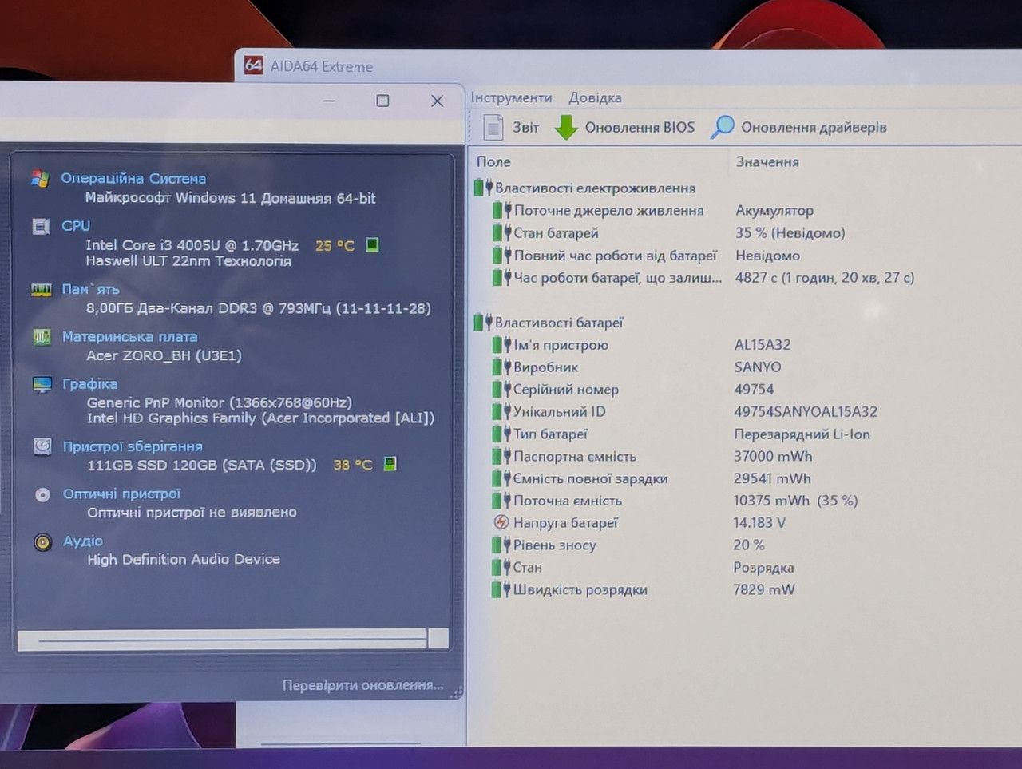Click the Графіка monitor icon
Viewport: 1022px width, 769px height.
[42, 385]
